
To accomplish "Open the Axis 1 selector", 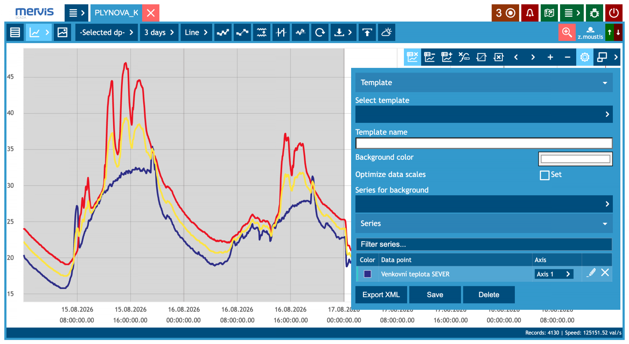I will coord(554,274).
